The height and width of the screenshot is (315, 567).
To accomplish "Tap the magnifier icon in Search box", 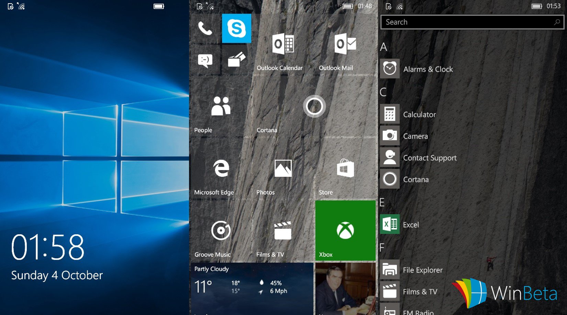I will click(x=557, y=22).
